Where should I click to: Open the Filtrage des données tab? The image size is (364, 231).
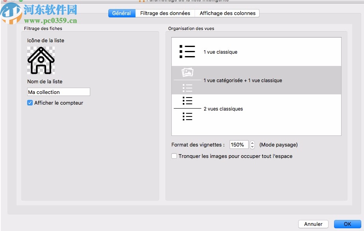165,13
